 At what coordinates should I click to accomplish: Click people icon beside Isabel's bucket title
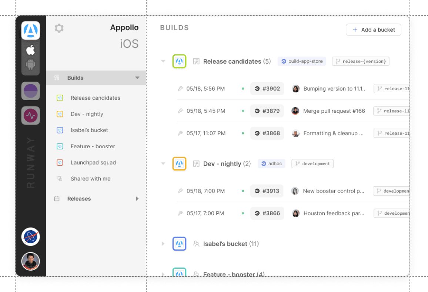coord(196,244)
